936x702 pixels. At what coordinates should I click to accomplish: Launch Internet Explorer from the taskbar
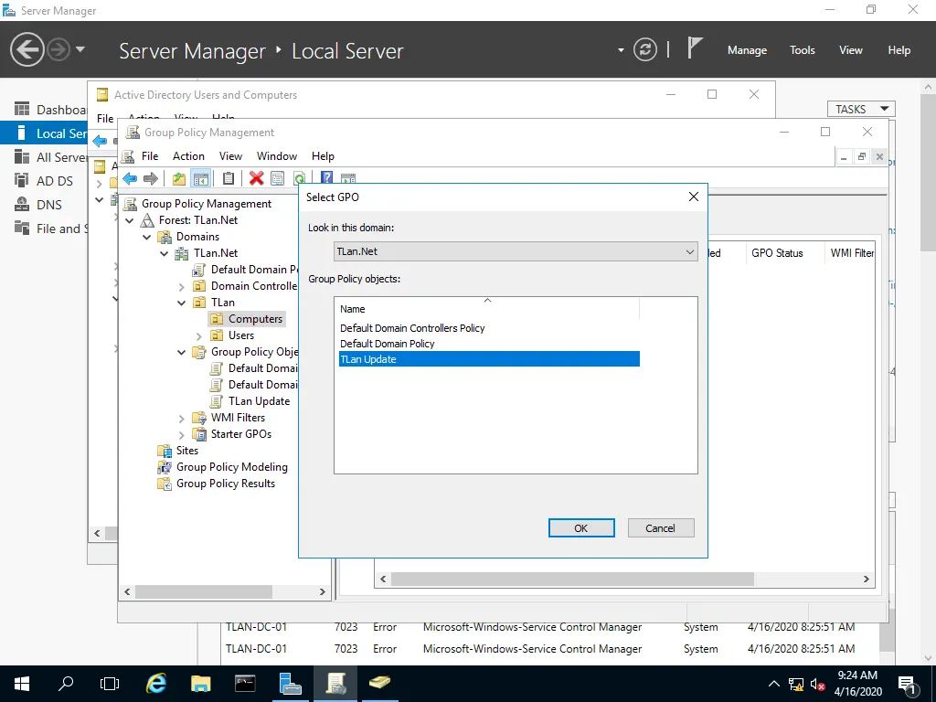pyautogui.click(x=156, y=684)
